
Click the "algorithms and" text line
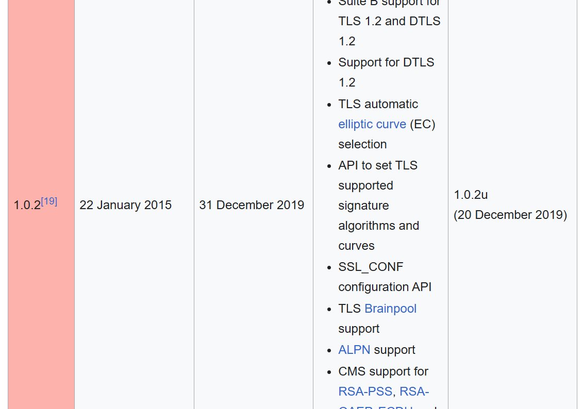tap(378, 226)
